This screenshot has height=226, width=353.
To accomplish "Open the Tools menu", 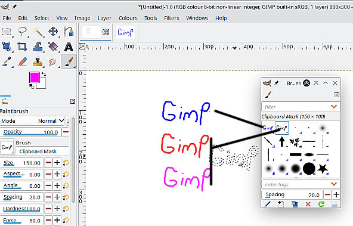I will tap(151, 18).
